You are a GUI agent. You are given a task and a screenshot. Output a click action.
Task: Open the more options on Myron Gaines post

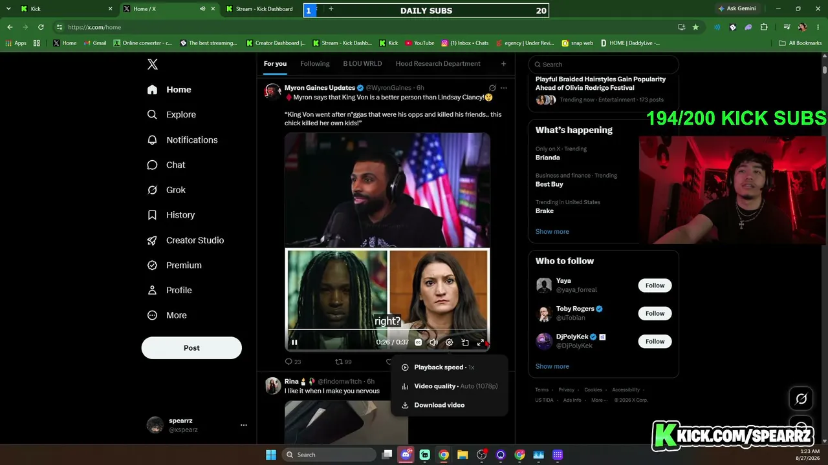click(x=504, y=88)
